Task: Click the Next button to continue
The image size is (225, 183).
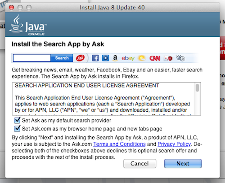Action: point(183,164)
